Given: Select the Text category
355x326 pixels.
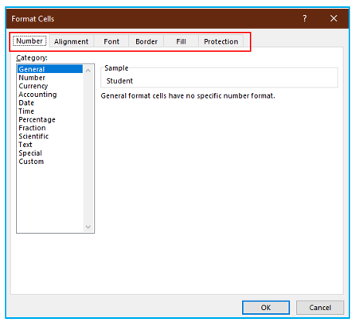Looking at the screenshot, I should [x=50, y=145].
